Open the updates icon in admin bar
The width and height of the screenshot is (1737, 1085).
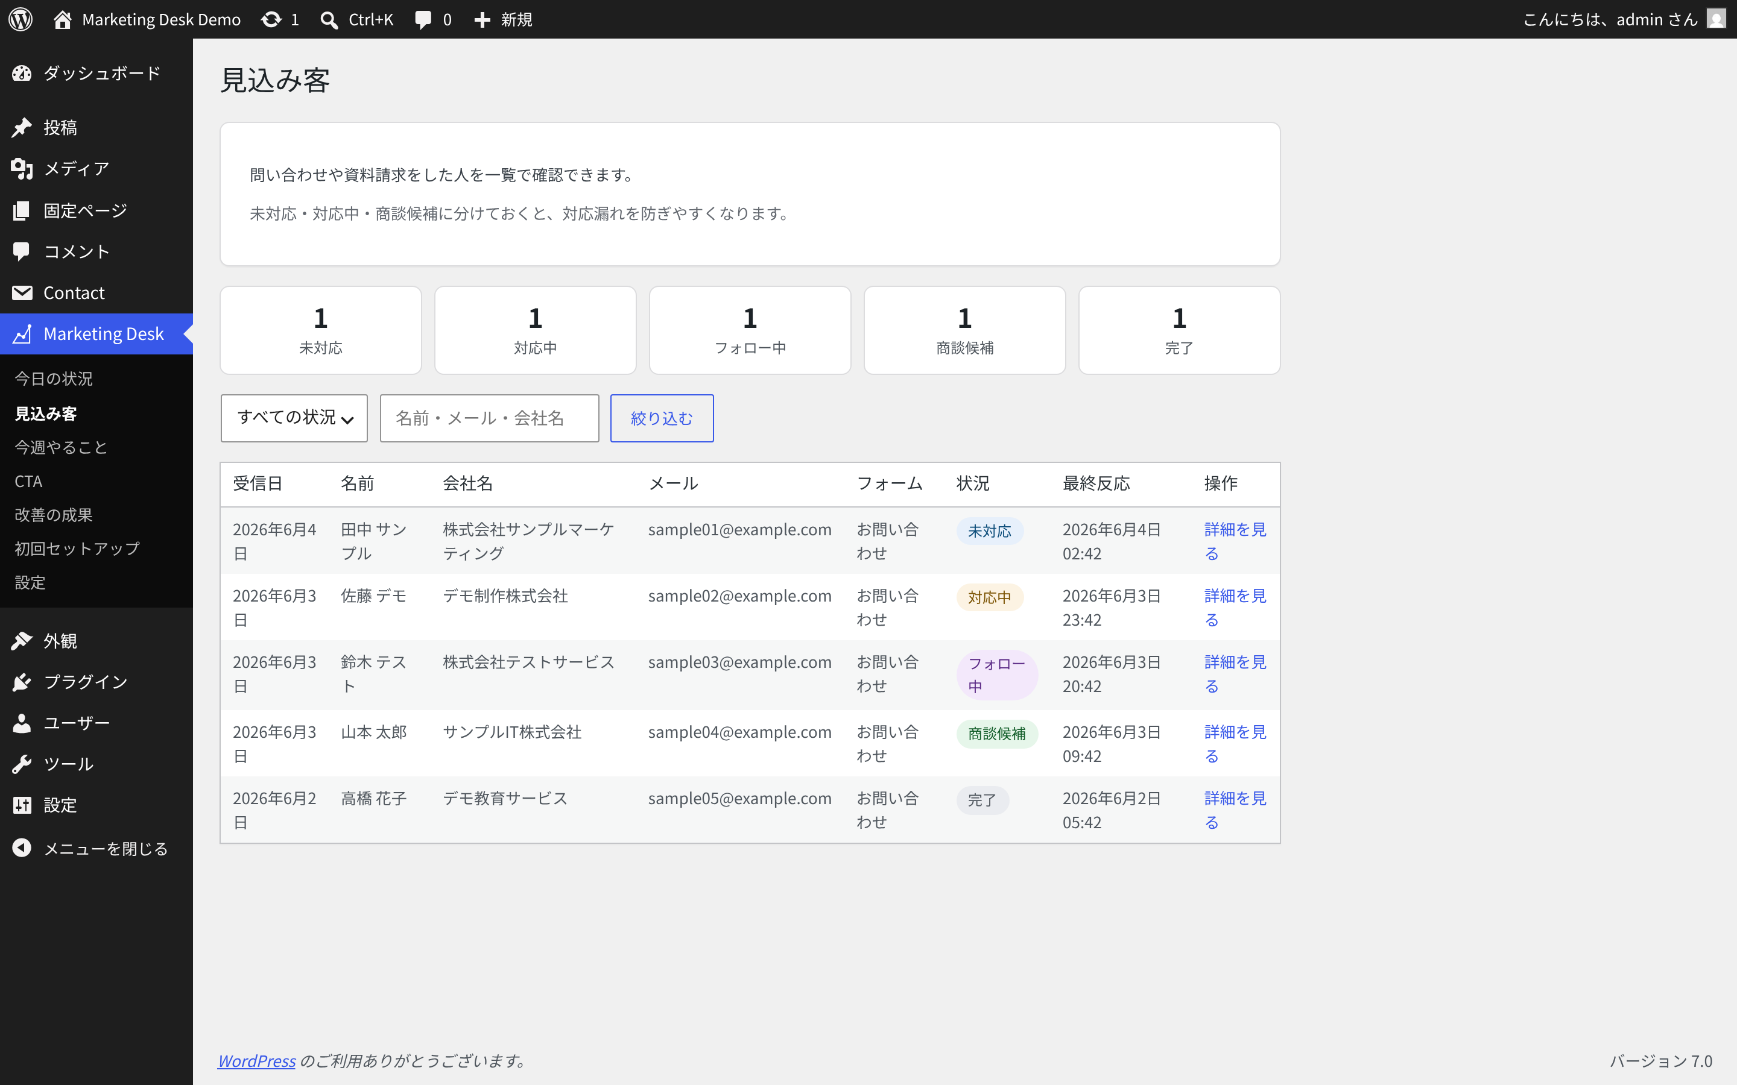point(271,19)
